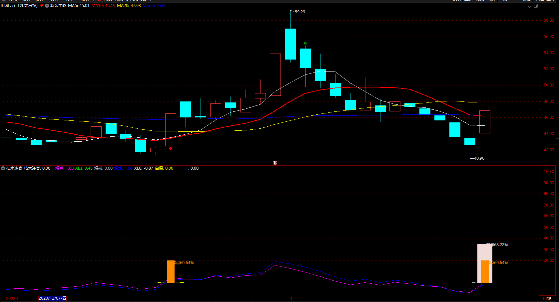Open the 默认主图 indicator dropdown arrow
559x302 pixels.
[x=47, y=6]
